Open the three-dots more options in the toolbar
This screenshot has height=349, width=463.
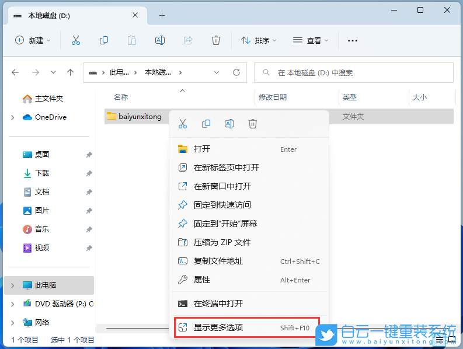[x=352, y=40]
